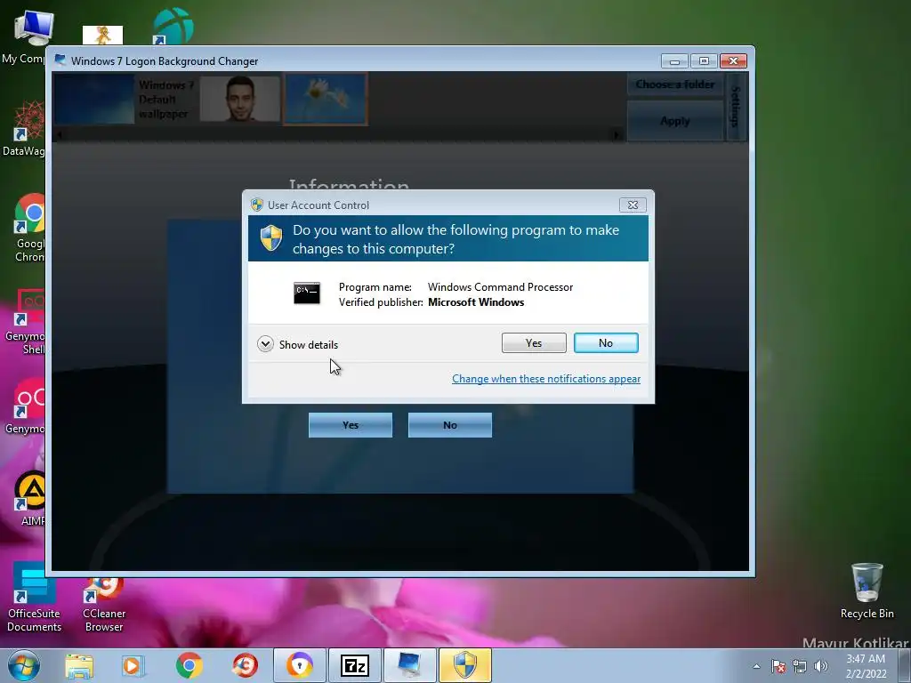The height and width of the screenshot is (683, 911).
Task: Open Windows Explorer from taskbar
Action: (79, 665)
